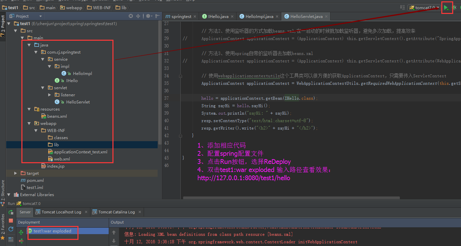Click the editor horizontal scrollbar
This screenshot has width=461, height=246.
click(291, 198)
